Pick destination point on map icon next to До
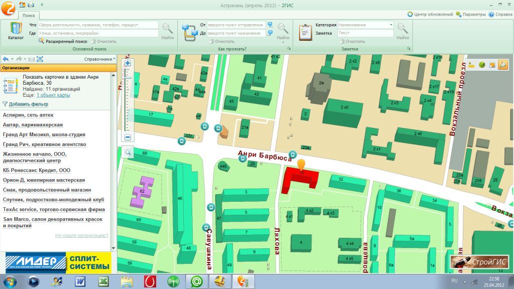 (x=270, y=33)
